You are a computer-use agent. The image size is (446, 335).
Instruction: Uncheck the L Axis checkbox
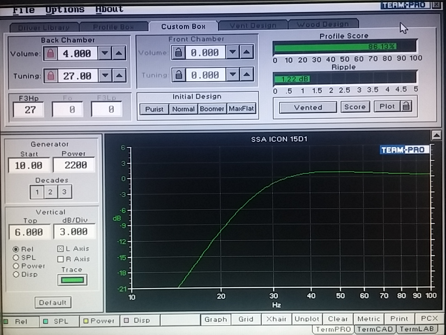[60, 249]
